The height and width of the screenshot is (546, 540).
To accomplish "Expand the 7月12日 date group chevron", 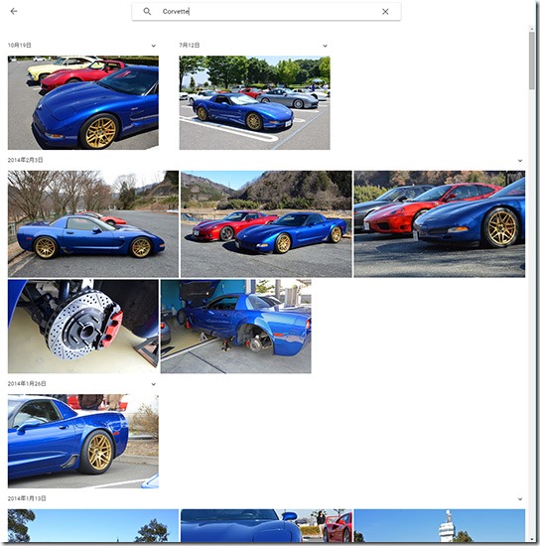I will (325, 46).
